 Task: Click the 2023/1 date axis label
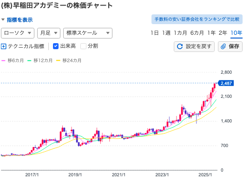click(x=162, y=175)
